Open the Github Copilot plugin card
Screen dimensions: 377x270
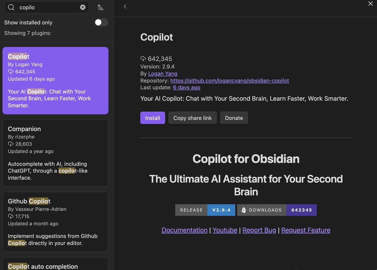56,222
